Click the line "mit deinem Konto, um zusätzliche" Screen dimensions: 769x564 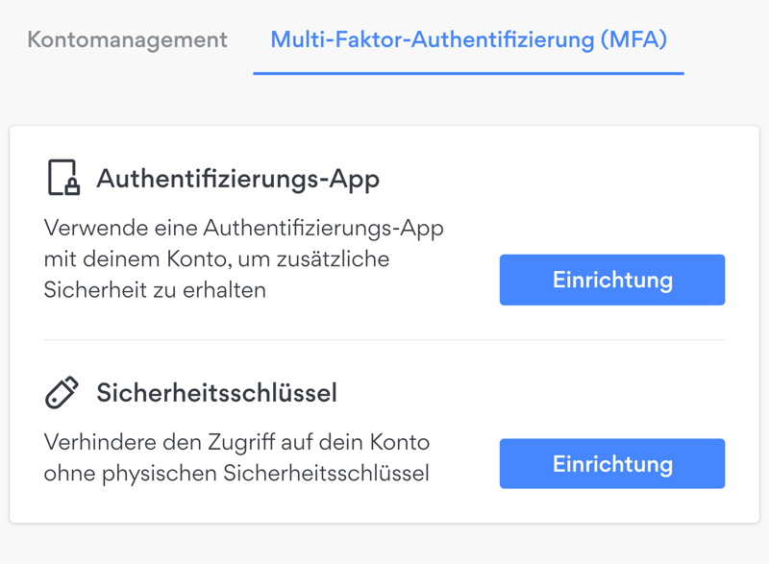[x=216, y=259]
